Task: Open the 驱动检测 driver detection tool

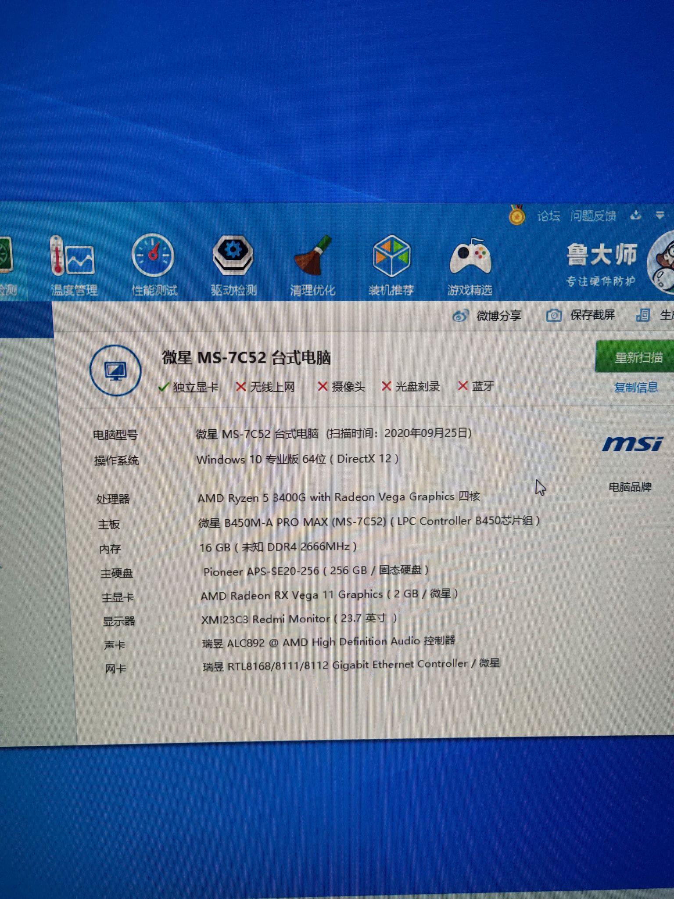Action: pyautogui.click(x=233, y=265)
